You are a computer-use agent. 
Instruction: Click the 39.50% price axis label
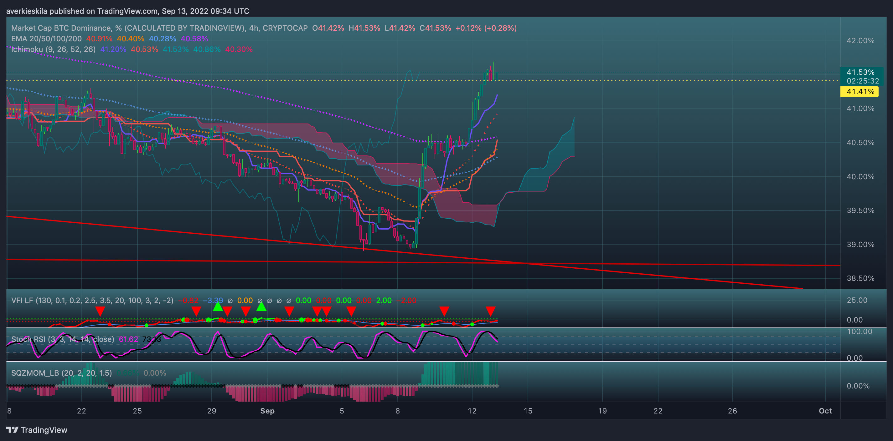(x=860, y=210)
